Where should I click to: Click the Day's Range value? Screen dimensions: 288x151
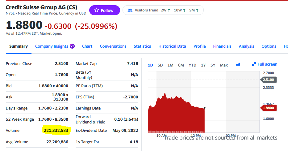(x=53, y=108)
